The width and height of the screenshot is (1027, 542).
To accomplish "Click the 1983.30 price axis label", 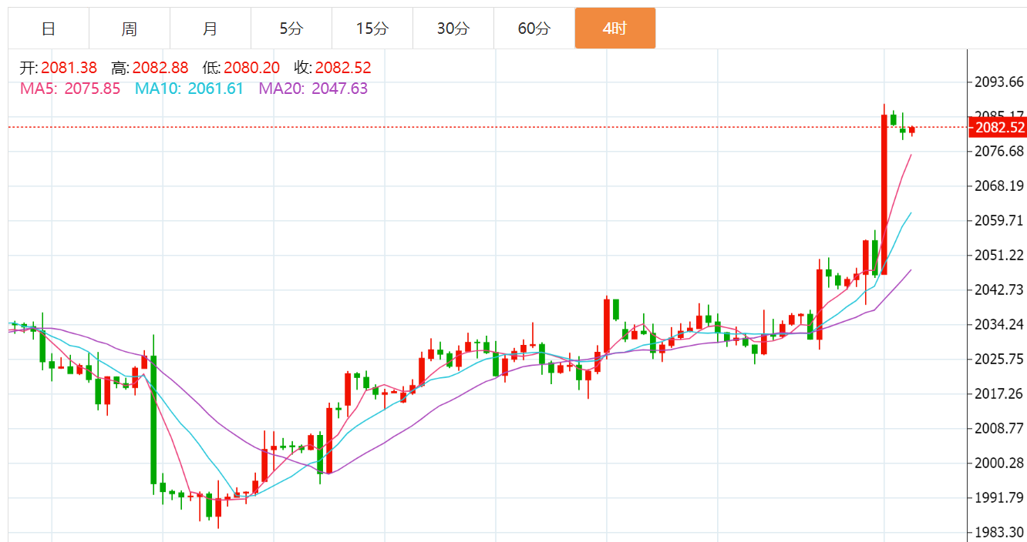I will (x=999, y=532).
